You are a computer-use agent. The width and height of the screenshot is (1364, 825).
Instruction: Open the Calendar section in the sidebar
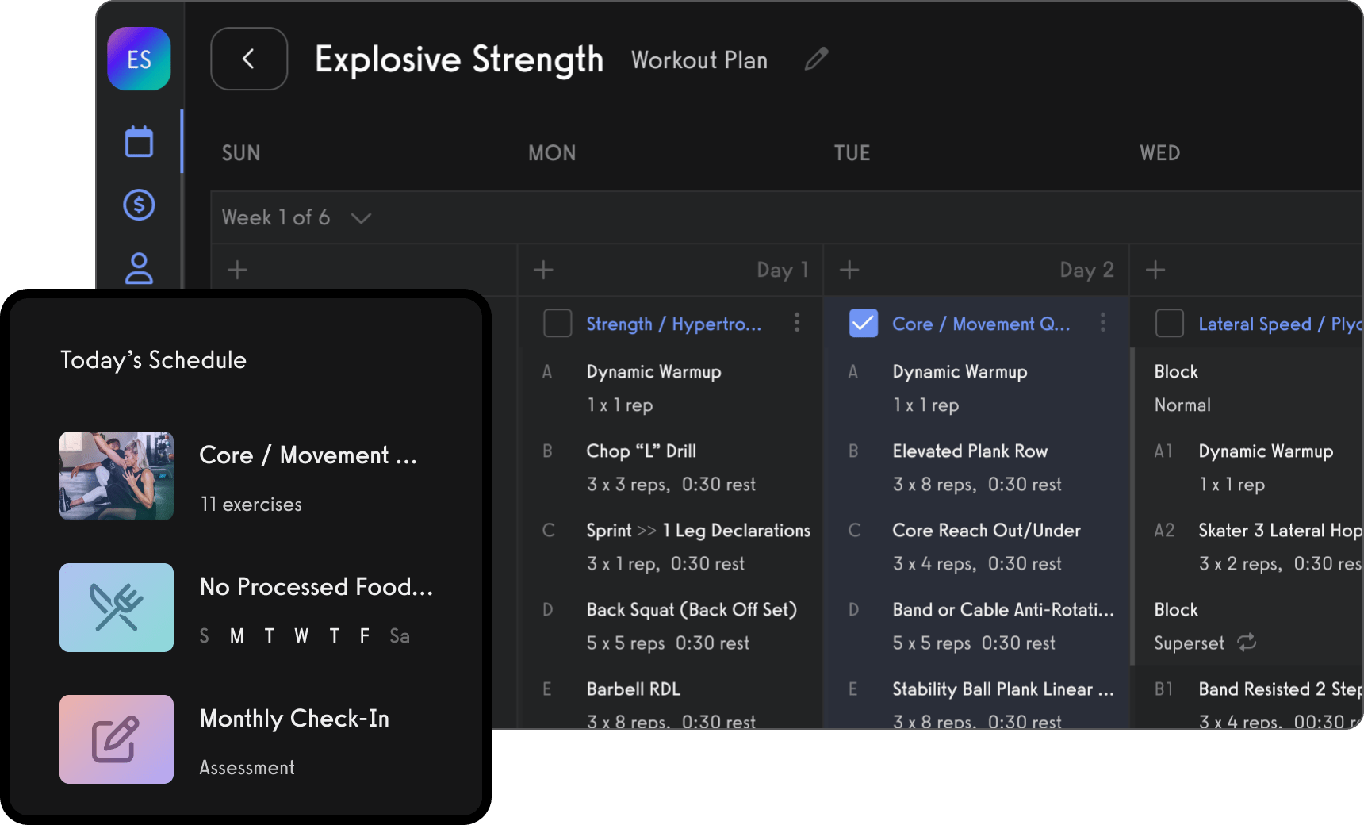(x=139, y=141)
